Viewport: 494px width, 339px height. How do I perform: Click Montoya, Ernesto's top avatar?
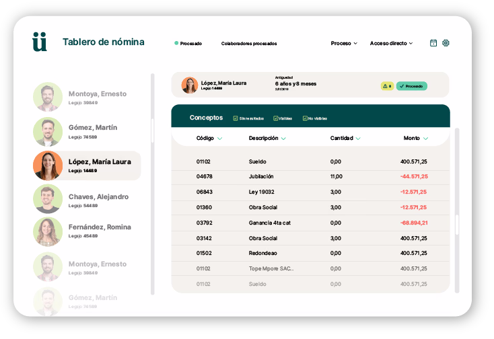click(x=48, y=98)
